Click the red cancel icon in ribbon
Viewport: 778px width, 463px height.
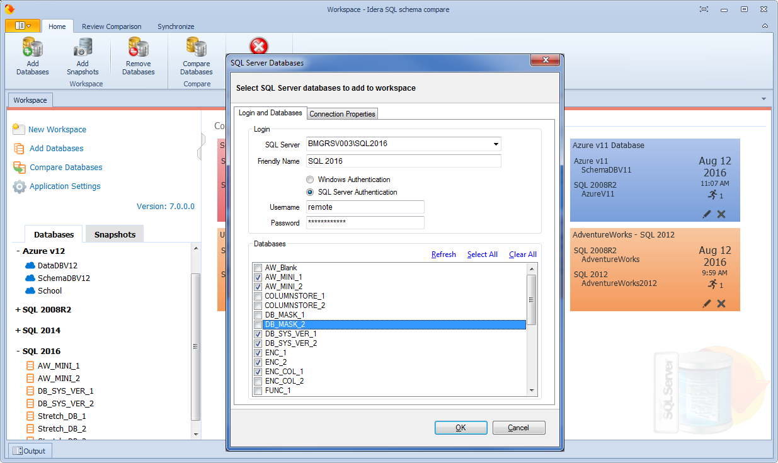pos(259,46)
